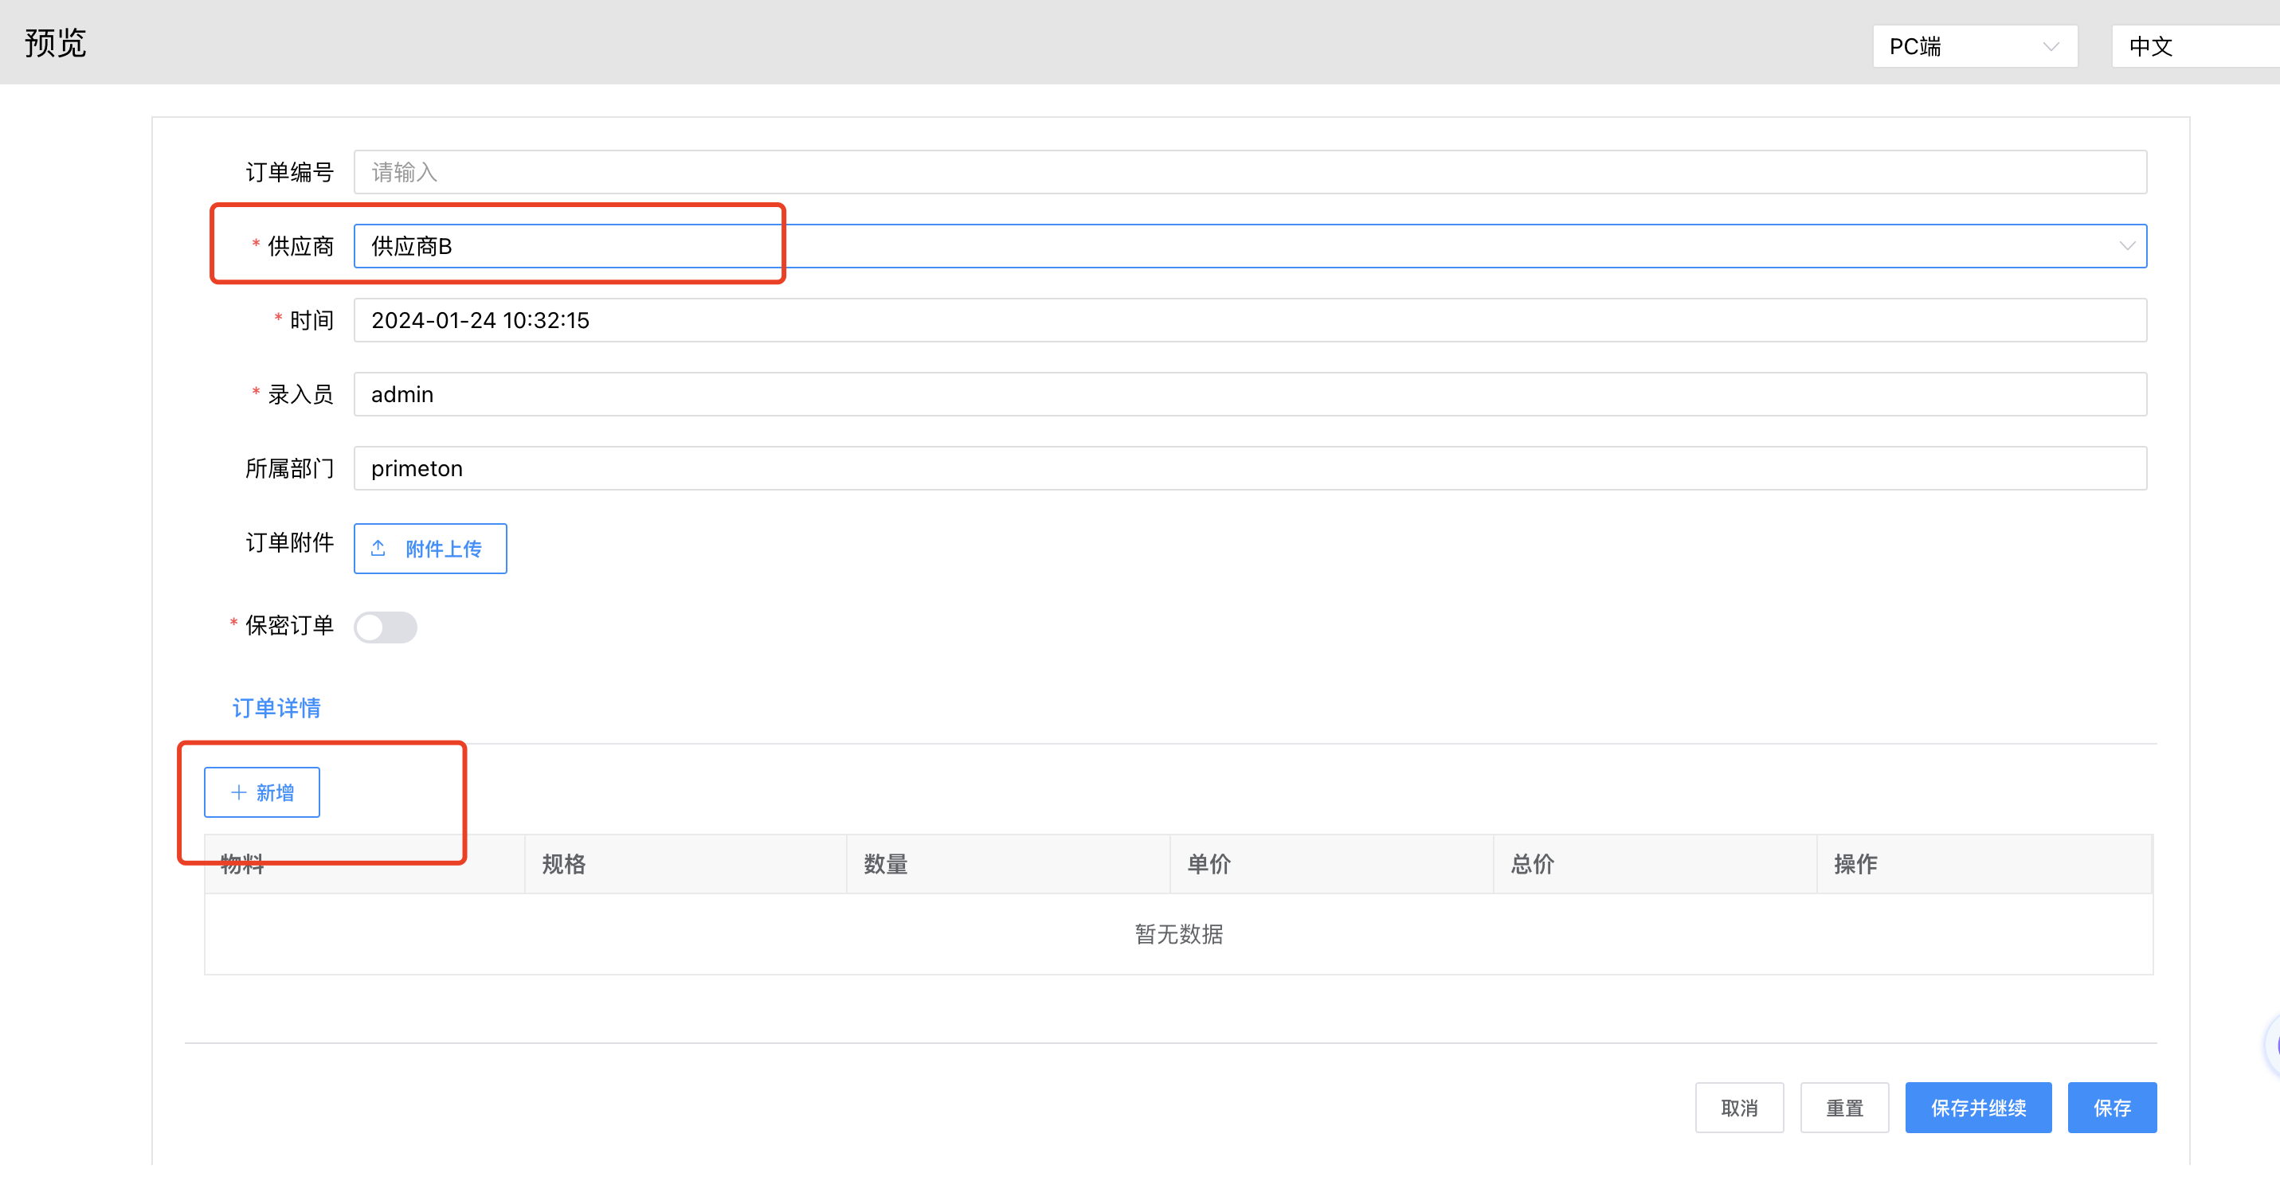This screenshot has height=1204, width=2280.
Task: Click the 总价 column header
Action: coord(1532,864)
